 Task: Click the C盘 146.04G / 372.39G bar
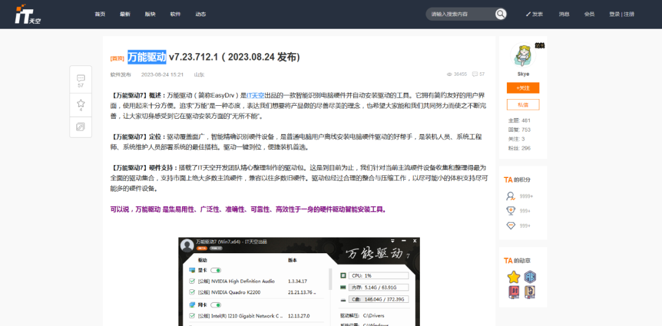[x=379, y=300]
